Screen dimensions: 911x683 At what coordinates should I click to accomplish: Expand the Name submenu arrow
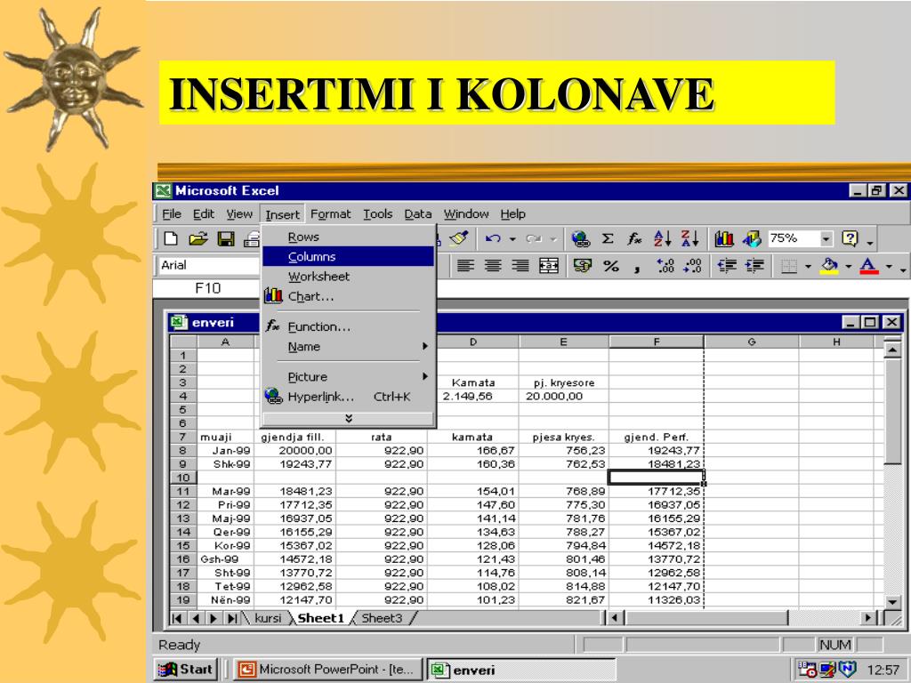coord(425,346)
